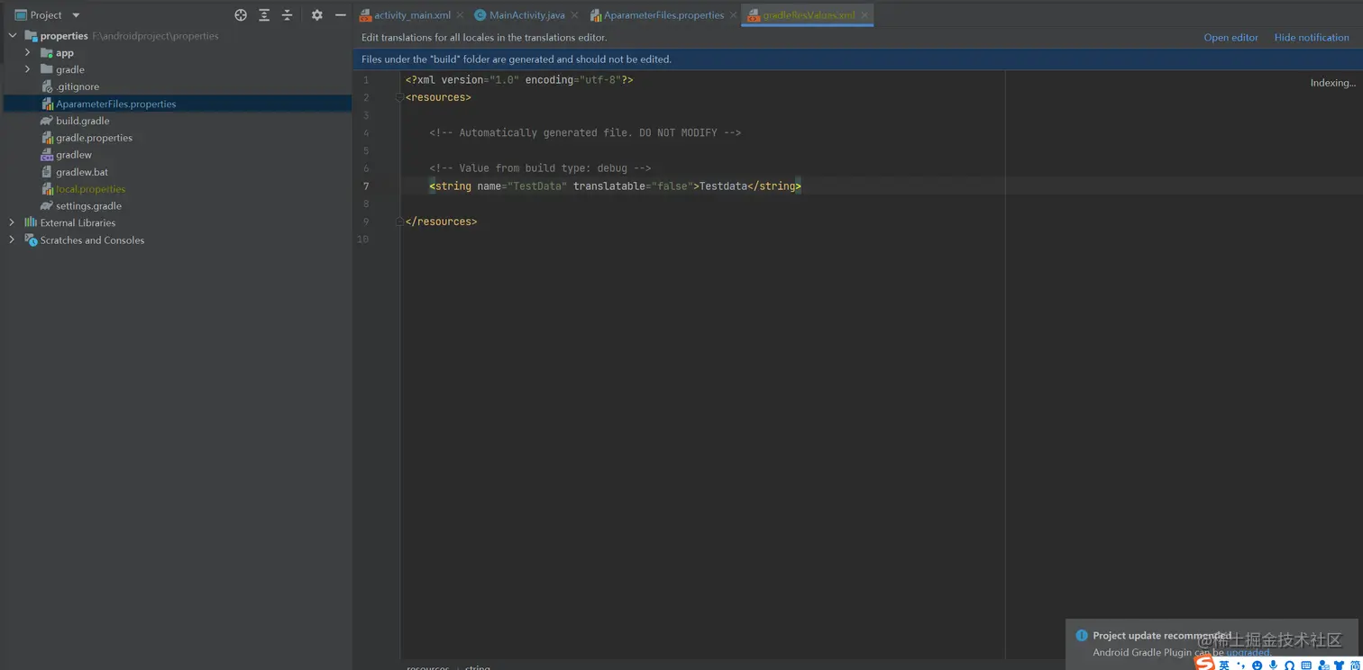
Task: Collapse the properties root folder
Action: click(12, 36)
